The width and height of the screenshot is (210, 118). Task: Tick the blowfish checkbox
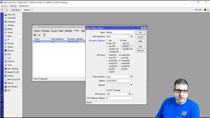click(121, 46)
